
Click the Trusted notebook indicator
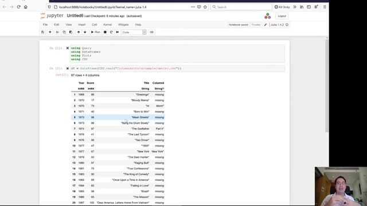click(256, 25)
